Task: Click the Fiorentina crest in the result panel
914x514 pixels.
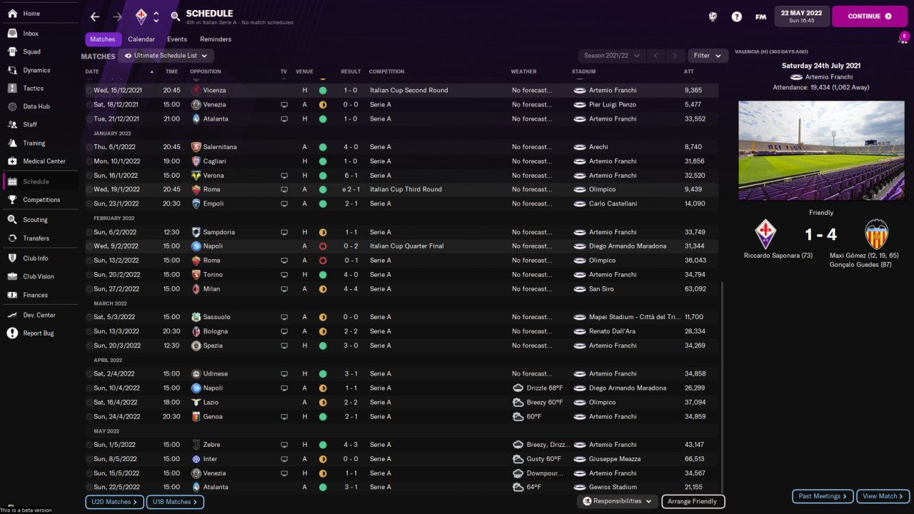Action: 765,234
